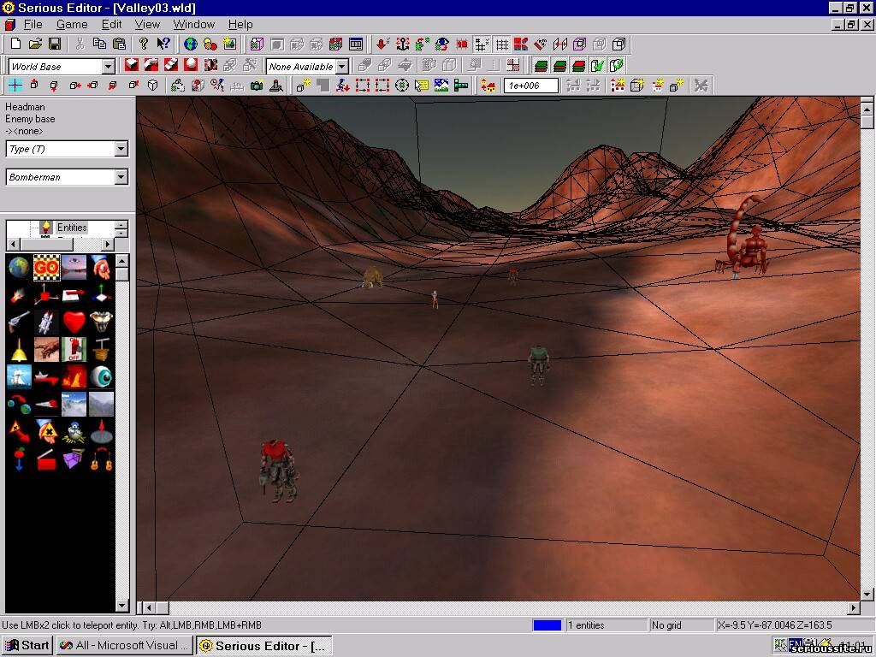
Task: Click the globe icon in main toolbar
Action: (x=191, y=44)
